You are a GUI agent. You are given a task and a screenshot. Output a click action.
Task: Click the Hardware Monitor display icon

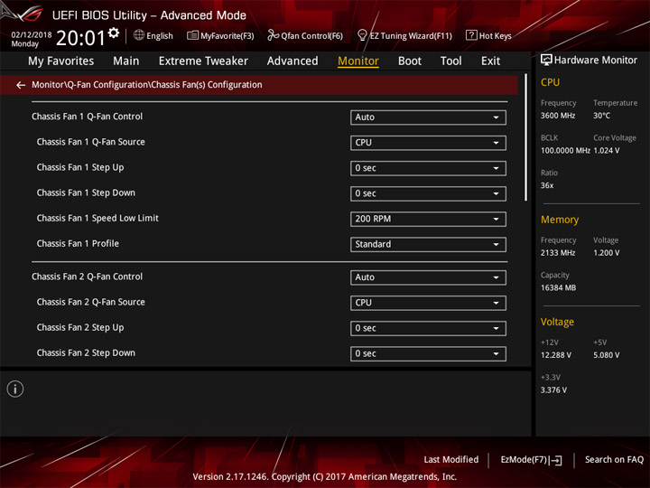click(546, 61)
